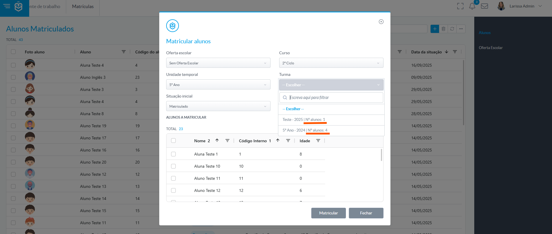
Task: Select all students in dialog table
Action: tap(173, 141)
